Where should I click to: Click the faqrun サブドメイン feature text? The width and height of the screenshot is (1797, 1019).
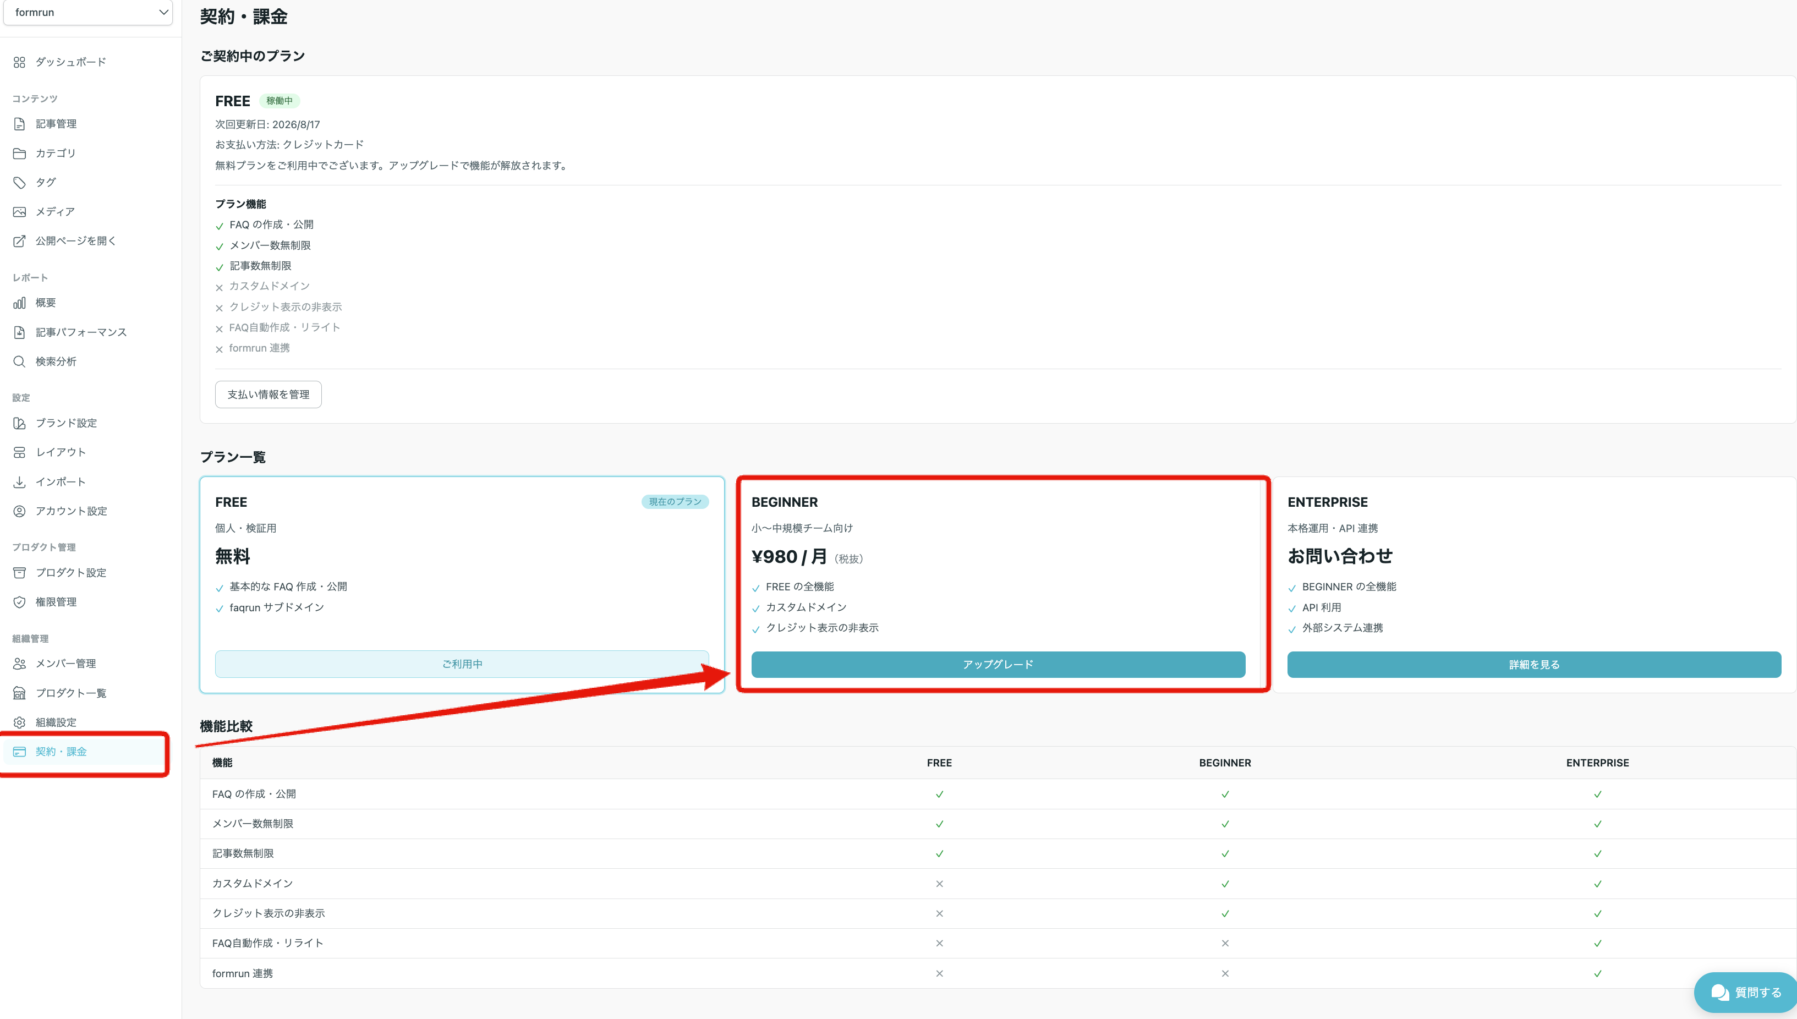(277, 607)
